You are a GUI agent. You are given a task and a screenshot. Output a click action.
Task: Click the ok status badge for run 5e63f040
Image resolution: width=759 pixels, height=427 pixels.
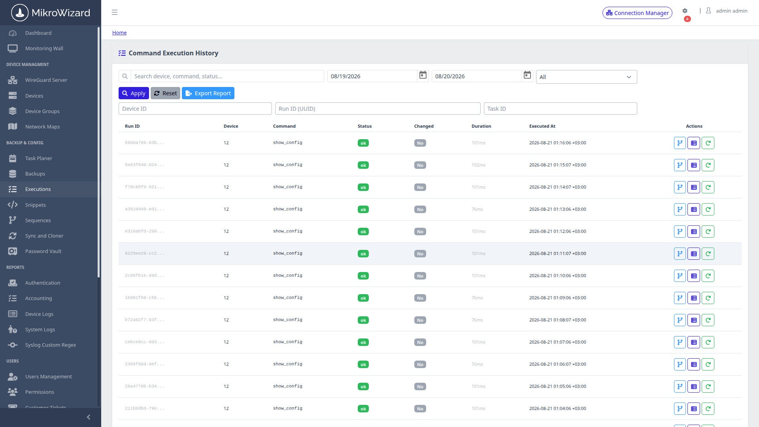(x=363, y=165)
